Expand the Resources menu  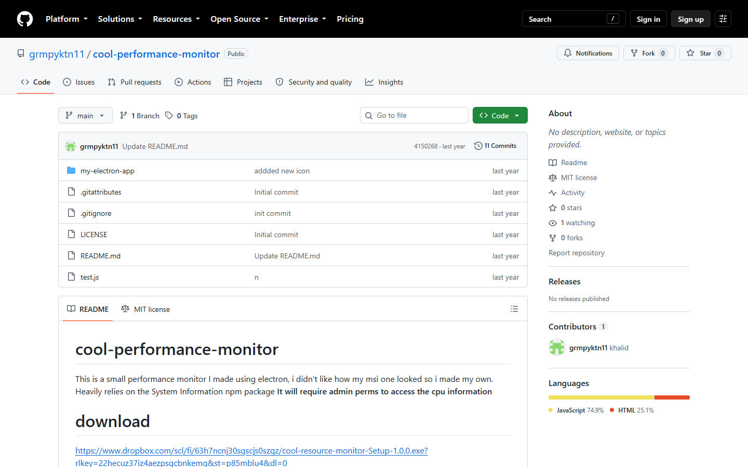[x=176, y=19]
